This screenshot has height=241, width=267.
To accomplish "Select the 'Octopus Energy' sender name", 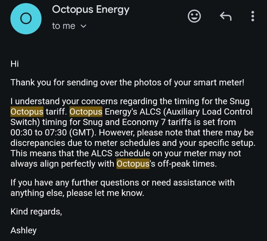I will pyautogui.click(x=91, y=10).
